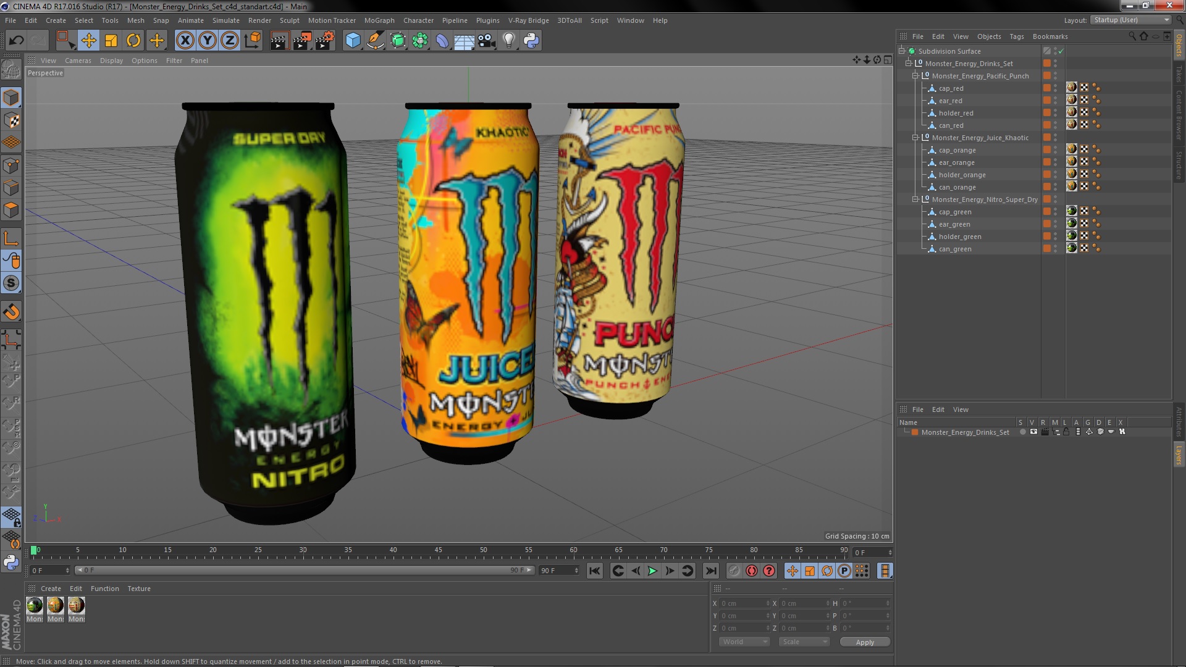The height and width of the screenshot is (667, 1186).
Task: Click the Coordinate System icon
Action: coord(252,41)
